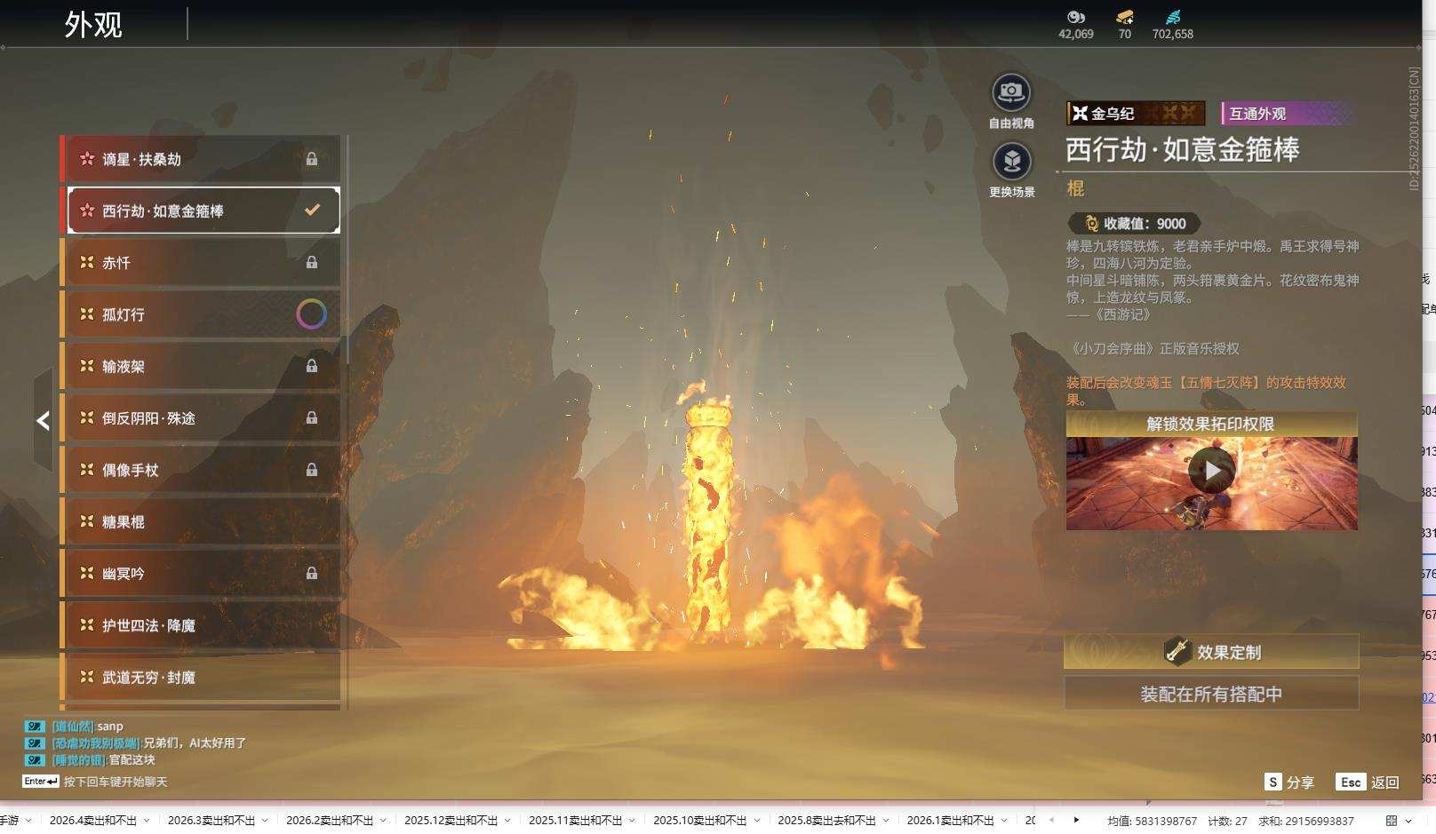Select the 互通外观 tag tab
Image resolution: width=1436 pixels, height=834 pixels.
[1285, 114]
